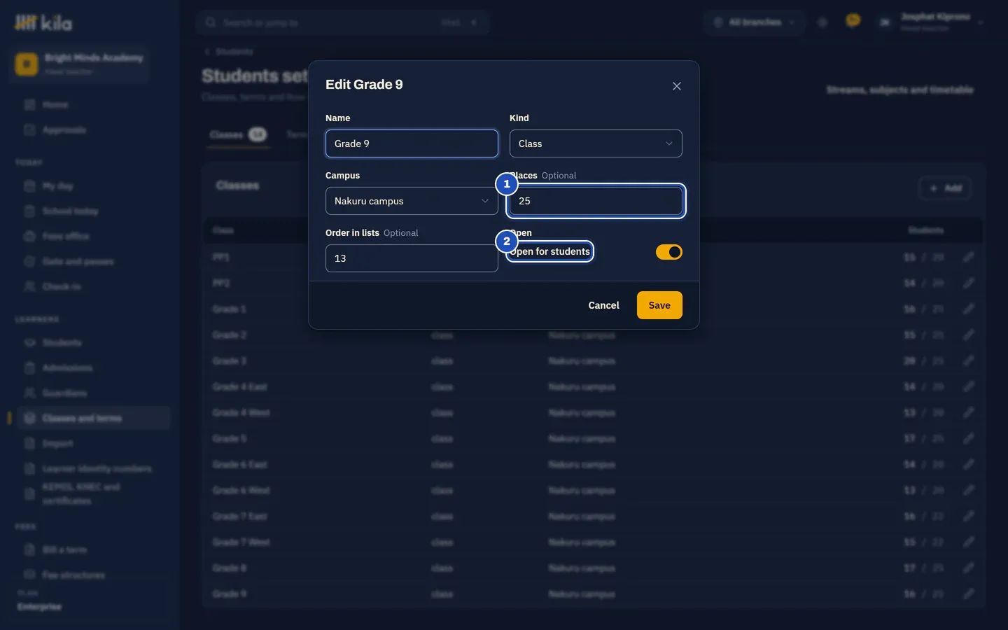Image resolution: width=1008 pixels, height=630 pixels.
Task: Click the Add button in Classes panel
Action: pos(945,188)
